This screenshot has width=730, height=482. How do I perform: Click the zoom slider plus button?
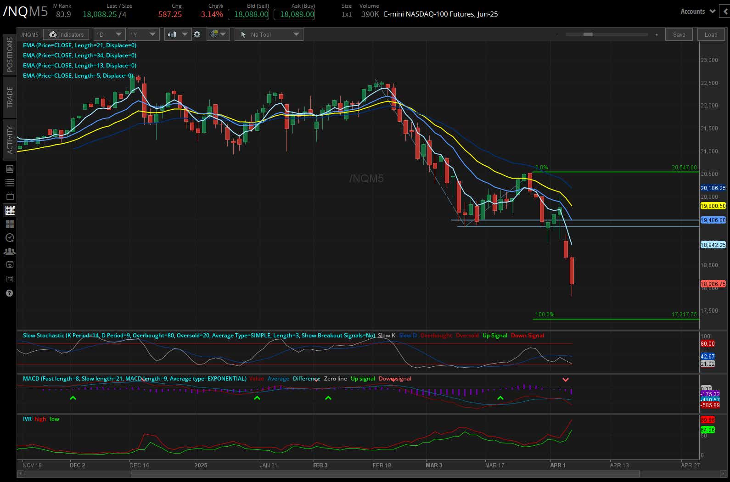pyautogui.click(x=657, y=34)
